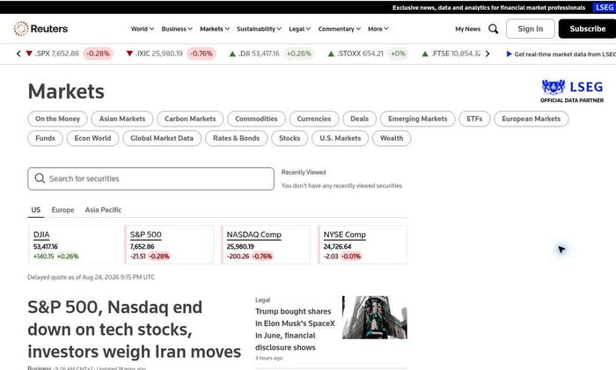The height and width of the screenshot is (370, 616).
Task: Expand the Commentary menu
Action: (339, 29)
